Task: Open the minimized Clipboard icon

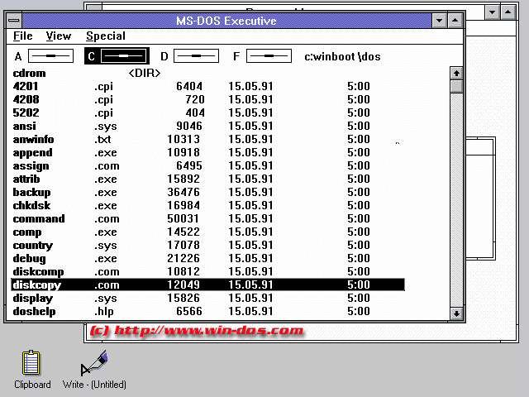Action: tap(32, 364)
